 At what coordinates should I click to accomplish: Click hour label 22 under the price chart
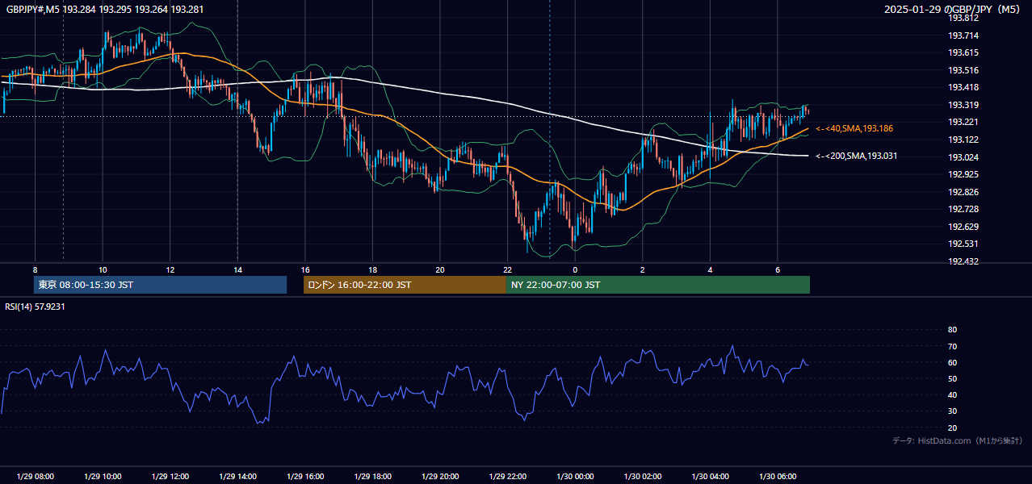click(507, 269)
